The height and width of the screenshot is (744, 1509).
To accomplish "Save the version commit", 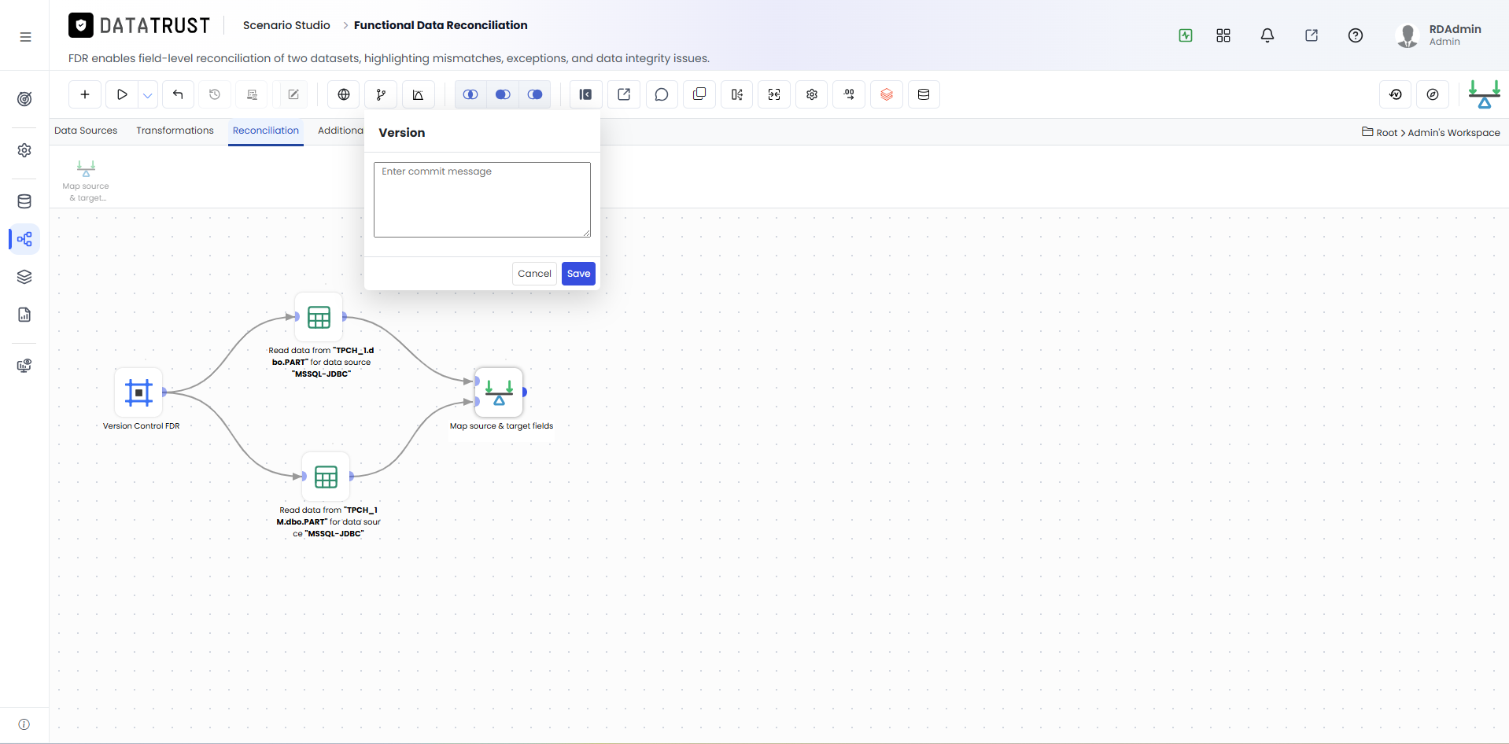I will click(578, 274).
